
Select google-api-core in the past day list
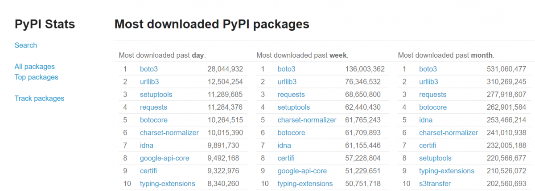pyautogui.click(x=164, y=158)
